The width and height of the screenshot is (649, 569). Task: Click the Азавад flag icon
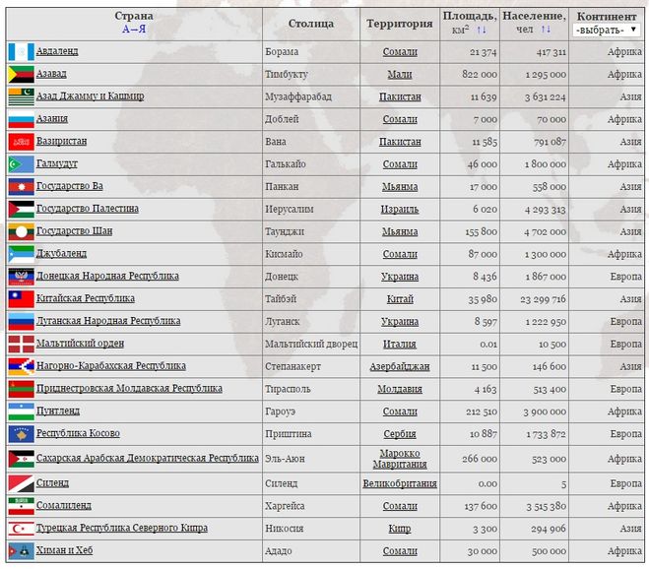point(20,74)
